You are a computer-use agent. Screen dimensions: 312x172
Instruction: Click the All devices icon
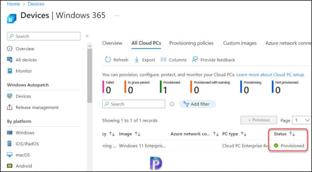(10, 59)
